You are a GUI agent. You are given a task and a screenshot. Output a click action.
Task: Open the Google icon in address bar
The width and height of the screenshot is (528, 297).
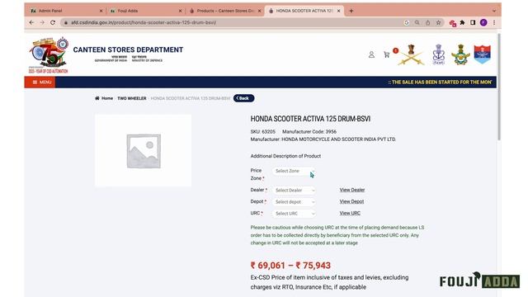tap(407, 22)
